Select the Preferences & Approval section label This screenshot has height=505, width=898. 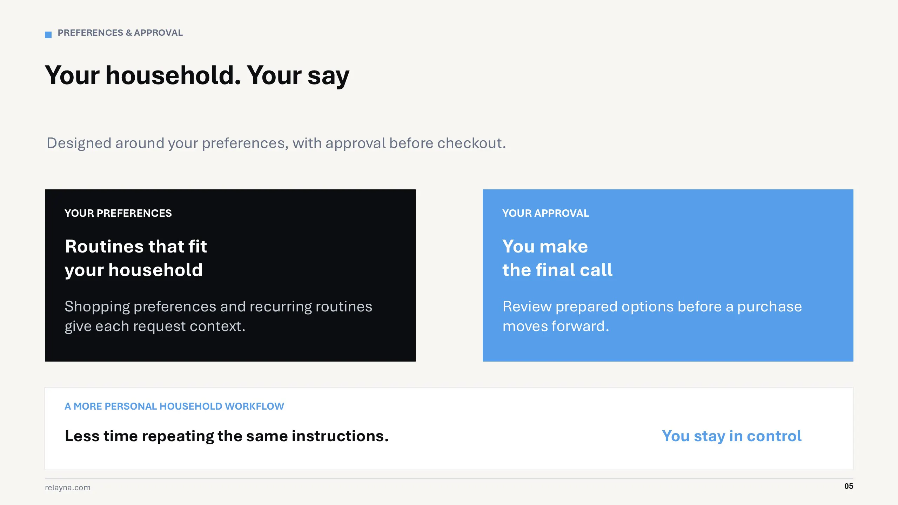120,33
